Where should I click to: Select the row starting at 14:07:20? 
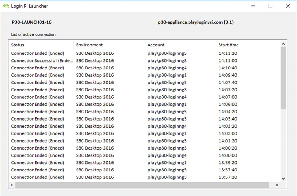click(145, 90)
